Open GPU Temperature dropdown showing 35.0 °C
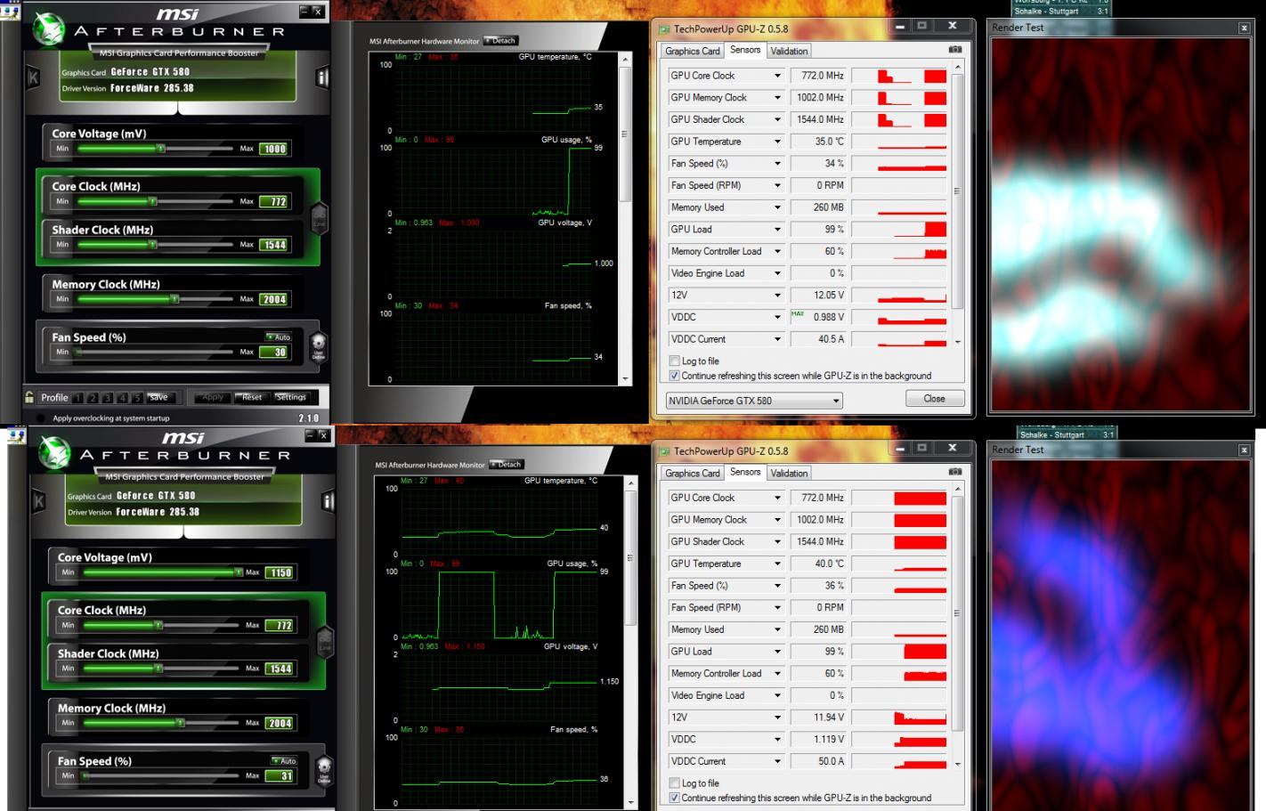1266x811 pixels. tap(777, 142)
